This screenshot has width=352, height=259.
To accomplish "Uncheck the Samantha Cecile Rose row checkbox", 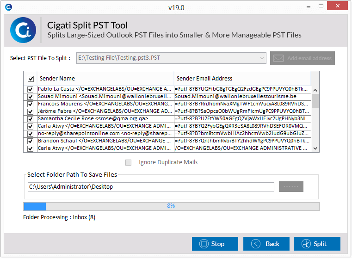I will (31, 119).
